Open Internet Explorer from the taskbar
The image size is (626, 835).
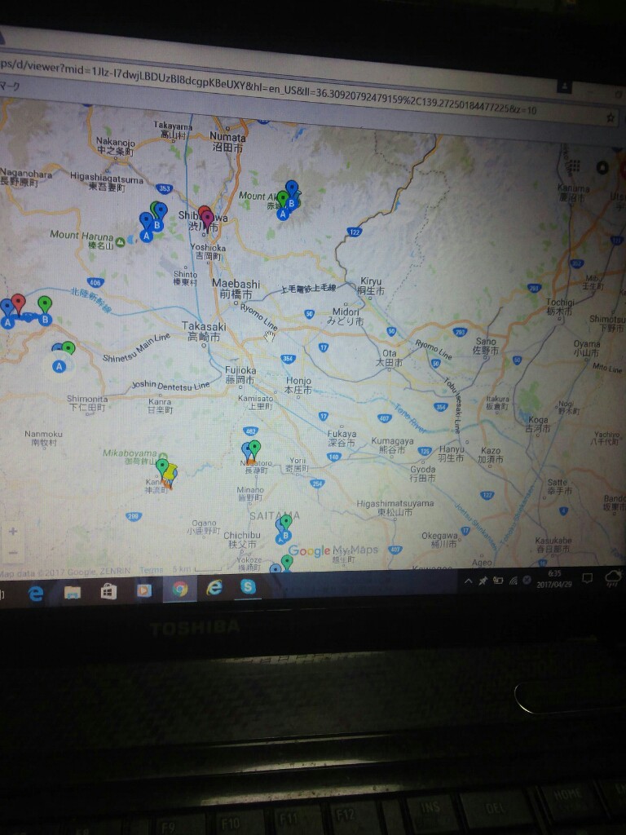coord(214,587)
